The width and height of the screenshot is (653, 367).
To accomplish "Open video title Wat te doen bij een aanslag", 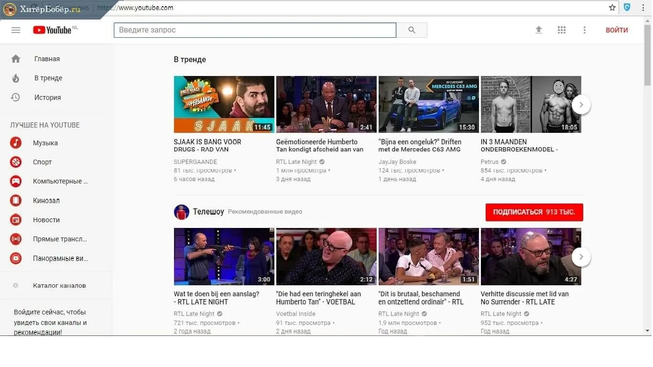I will [x=217, y=298].
